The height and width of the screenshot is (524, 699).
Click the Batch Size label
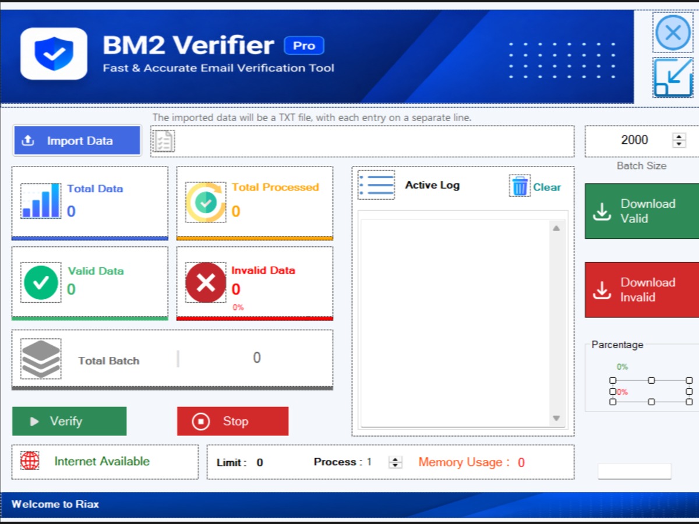(x=641, y=166)
